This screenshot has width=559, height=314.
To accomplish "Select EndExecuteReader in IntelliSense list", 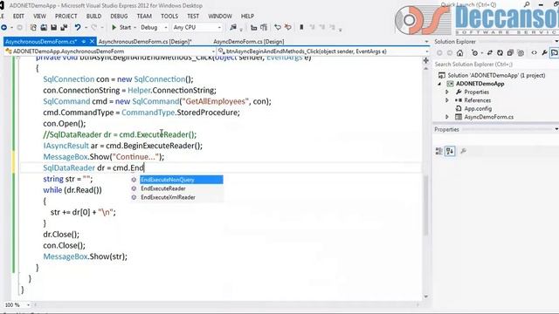I will [177, 188].
